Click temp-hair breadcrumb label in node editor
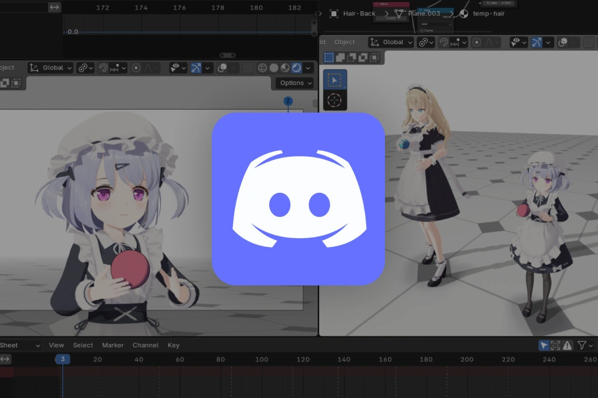Image resolution: width=598 pixels, height=398 pixels. coord(488,14)
